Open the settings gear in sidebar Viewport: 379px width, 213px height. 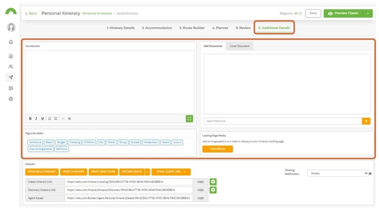(x=11, y=99)
